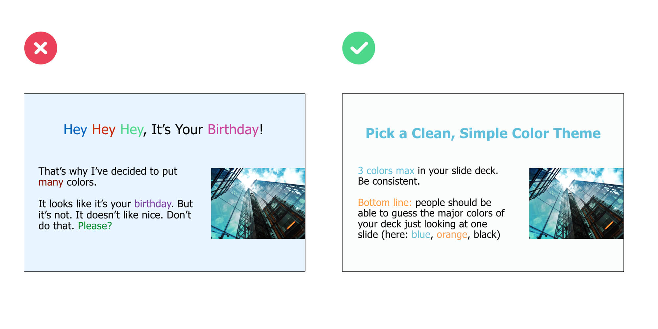
Task: Click the green checkmark icon
Action: (359, 48)
